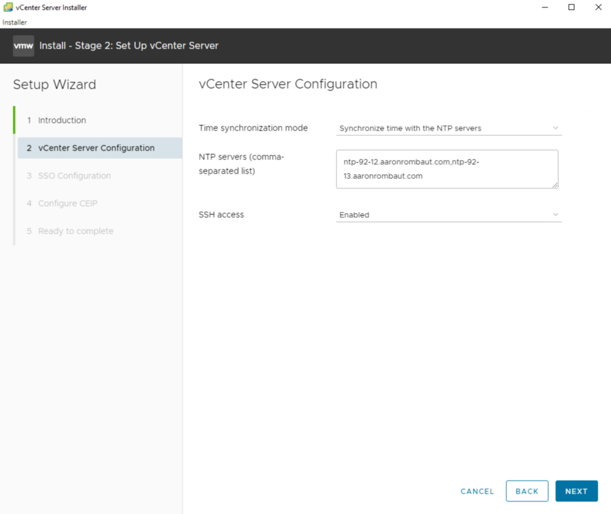Jump to the SSO Configuration step

[74, 176]
